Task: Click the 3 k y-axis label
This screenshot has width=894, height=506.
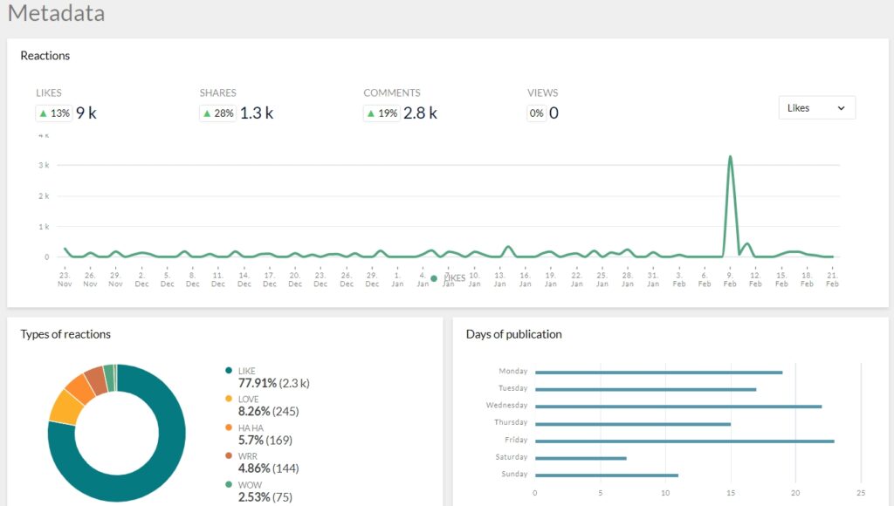Action: pos(44,165)
